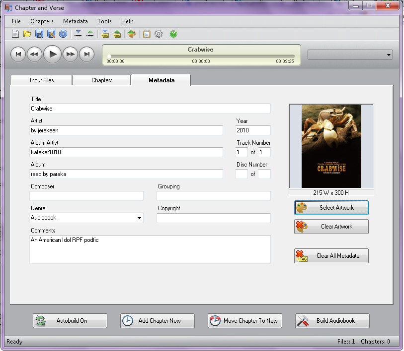404x351 pixels.
Task: Click the playback position slider handle
Action: coord(109,56)
